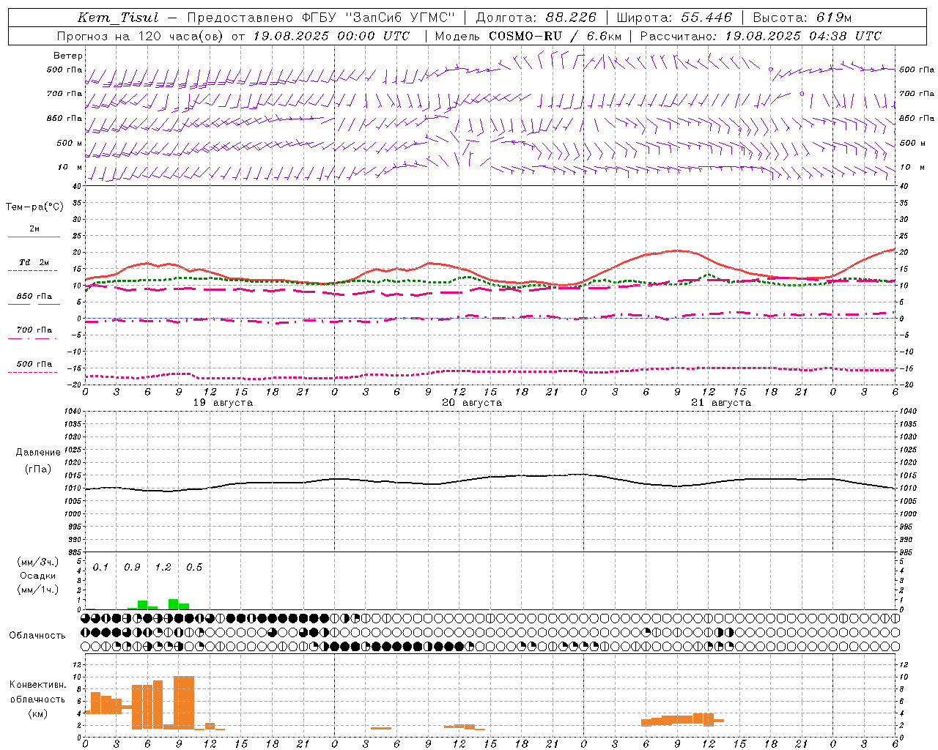Click the Тем-ра(°C) panel label

pos(34,207)
